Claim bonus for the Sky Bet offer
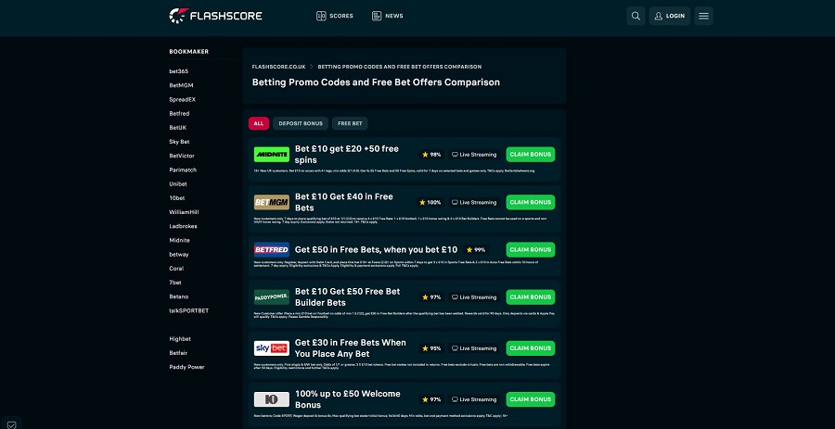Viewport: 835px width, 429px height. click(531, 348)
